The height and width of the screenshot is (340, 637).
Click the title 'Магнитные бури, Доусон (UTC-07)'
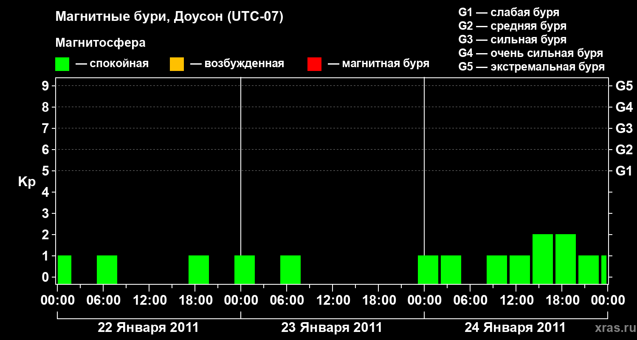coord(169,17)
